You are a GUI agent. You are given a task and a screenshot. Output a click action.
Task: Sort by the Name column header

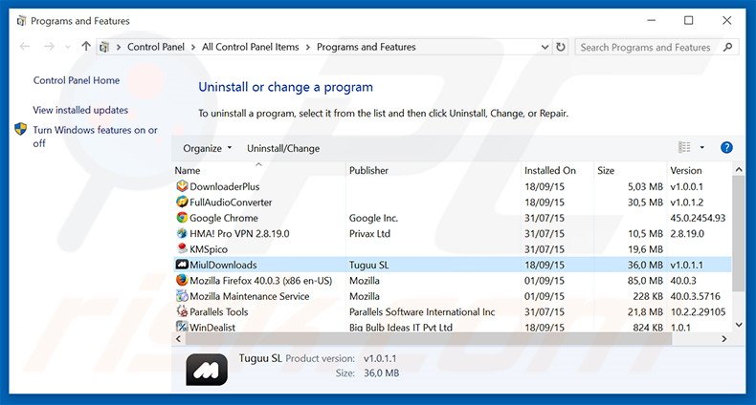(259, 170)
